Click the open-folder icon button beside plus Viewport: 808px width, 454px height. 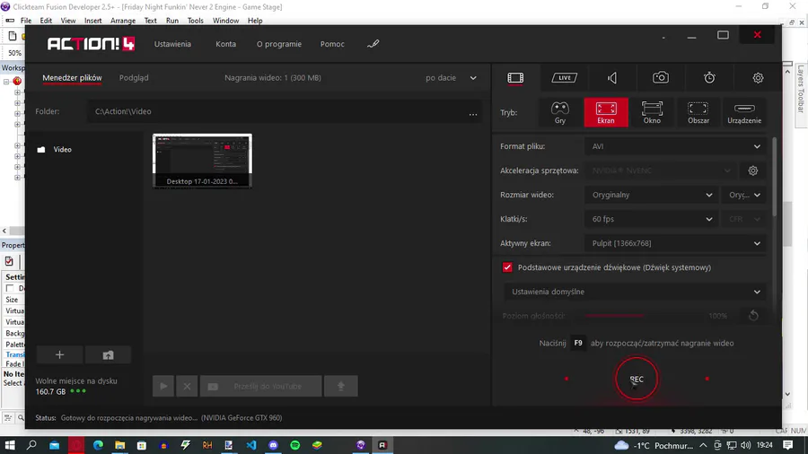point(108,355)
